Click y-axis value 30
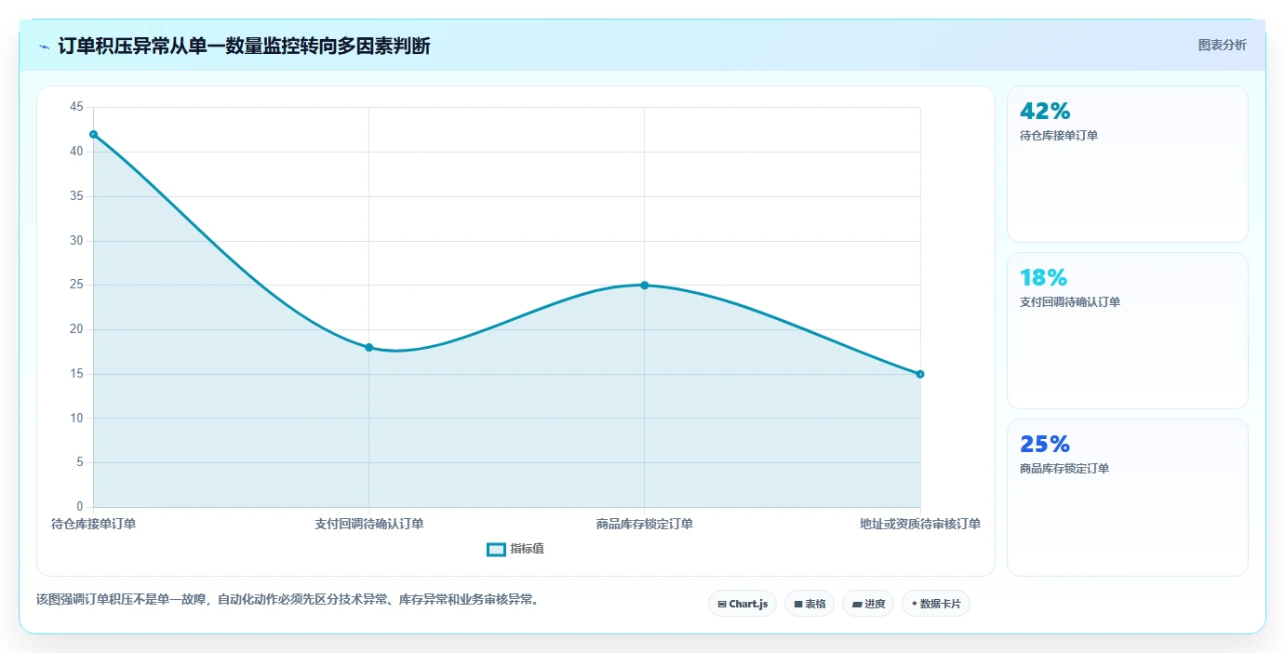This screenshot has height=653, width=1285. click(76, 241)
